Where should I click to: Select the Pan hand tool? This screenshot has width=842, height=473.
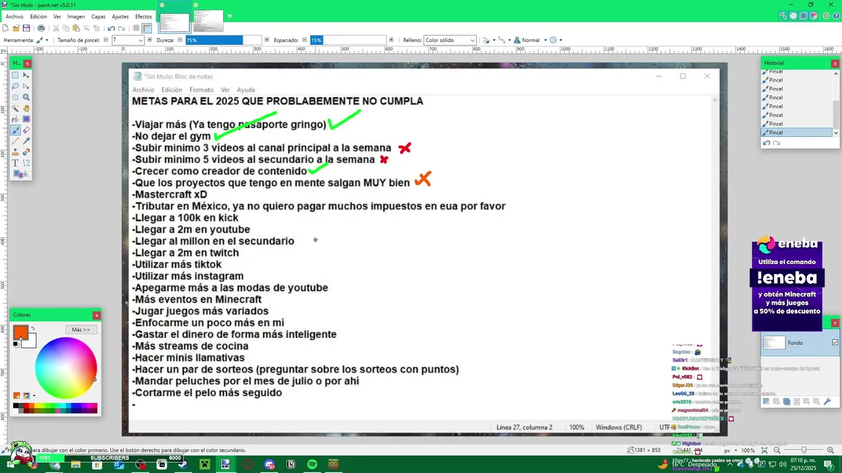tap(26, 108)
